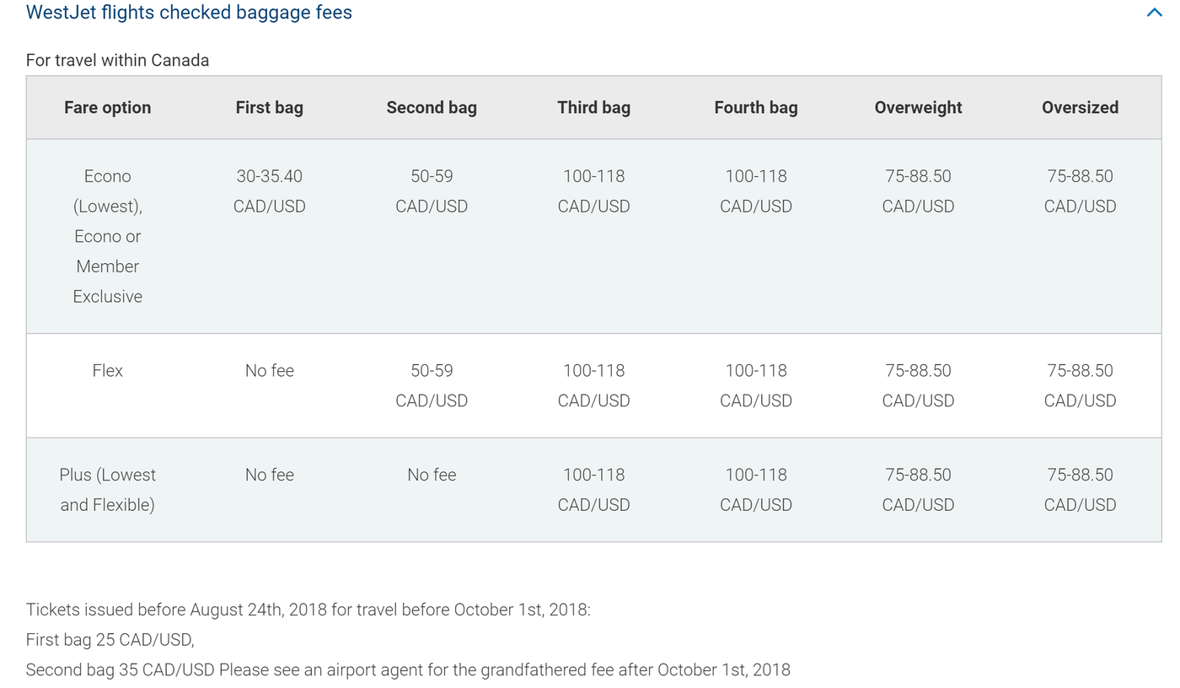Select the First bag column header
This screenshot has width=1180, height=688.
pos(269,107)
